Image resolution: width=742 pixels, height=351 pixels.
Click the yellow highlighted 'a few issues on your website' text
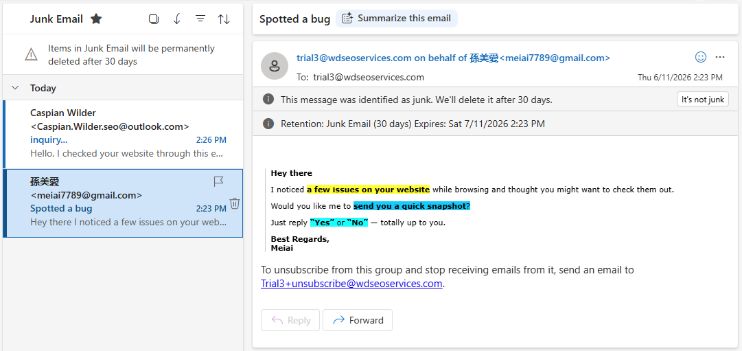pos(368,190)
